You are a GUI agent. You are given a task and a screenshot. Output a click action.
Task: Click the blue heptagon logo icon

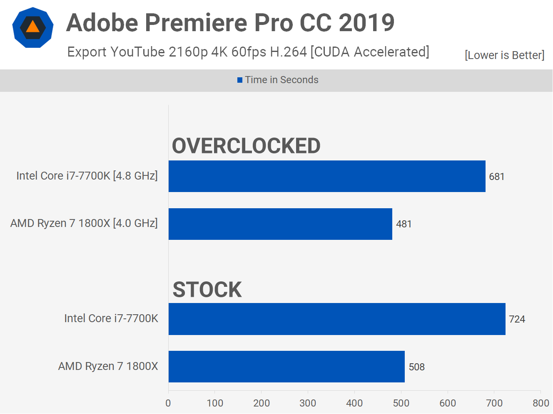point(33,27)
